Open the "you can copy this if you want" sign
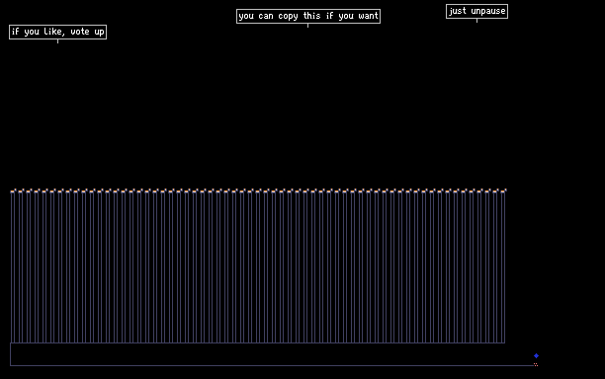This screenshot has height=379, width=605. (x=308, y=16)
